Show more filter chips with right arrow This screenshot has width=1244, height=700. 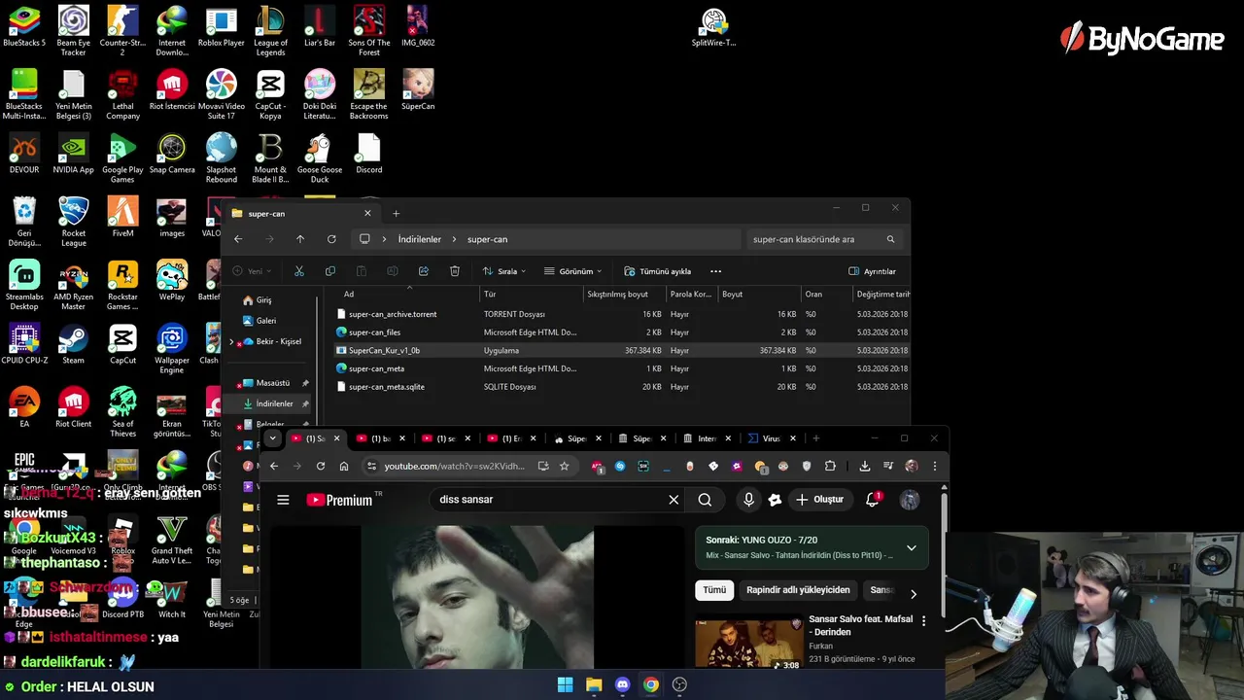(x=914, y=593)
